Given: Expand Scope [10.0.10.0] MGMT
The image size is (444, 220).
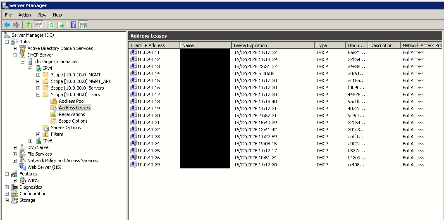Looking at the screenshot, I should click(38, 75).
